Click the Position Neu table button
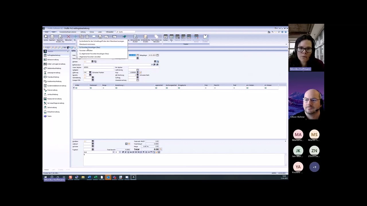Image resolution: width=367 pixels, height=206 pixels. pos(171,38)
